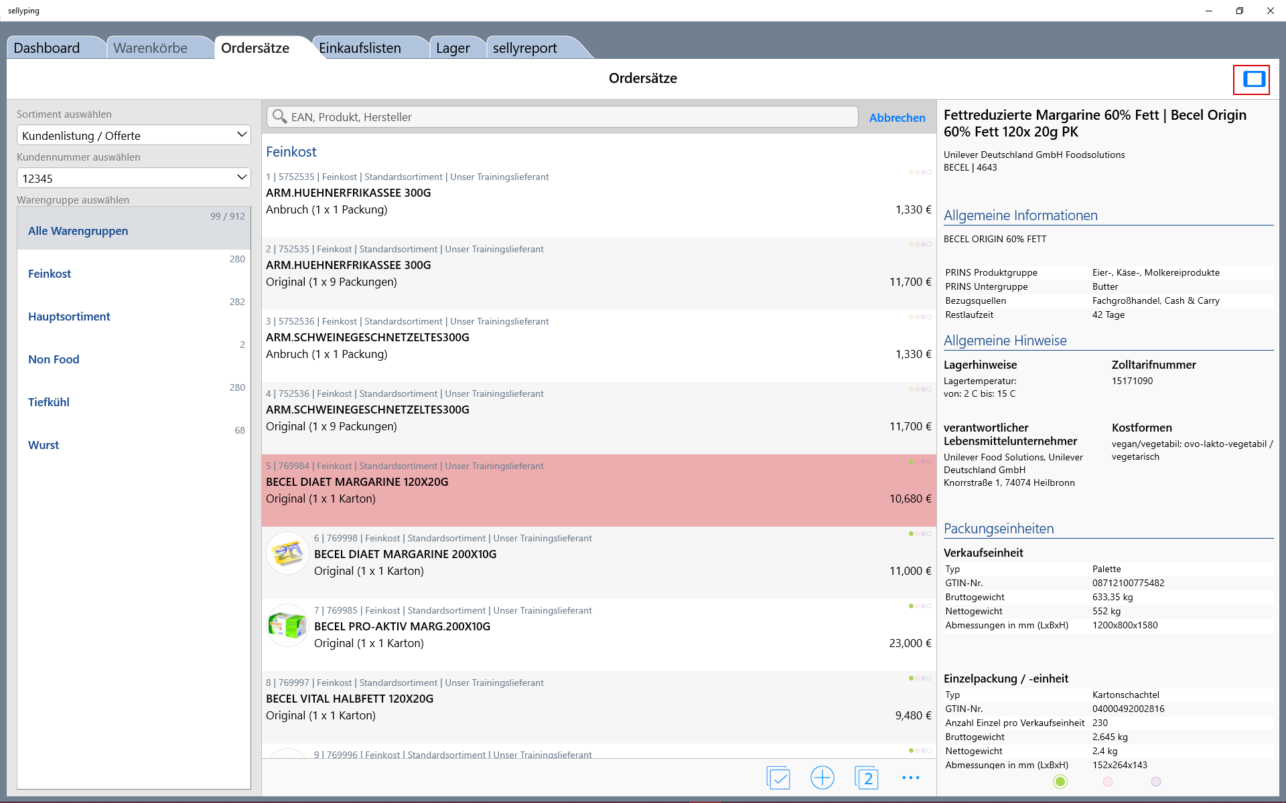Focus the EAN, Produkt, Hersteller search field

[x=569, y=117]
